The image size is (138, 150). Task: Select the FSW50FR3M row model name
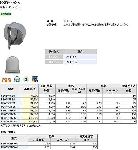point(8,96)
